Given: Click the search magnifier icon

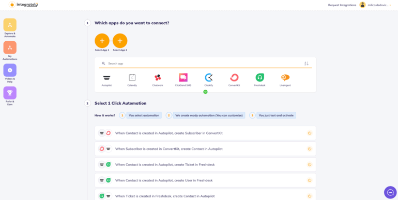Looking at the screenshot, I should pos(103,63).
